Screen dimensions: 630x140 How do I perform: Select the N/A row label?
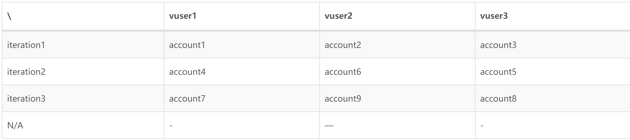(x=15, y=125)
